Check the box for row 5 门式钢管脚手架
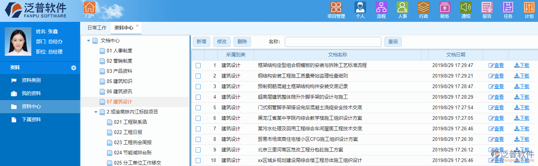Screen dimensions: 538x166 [198, 108]
